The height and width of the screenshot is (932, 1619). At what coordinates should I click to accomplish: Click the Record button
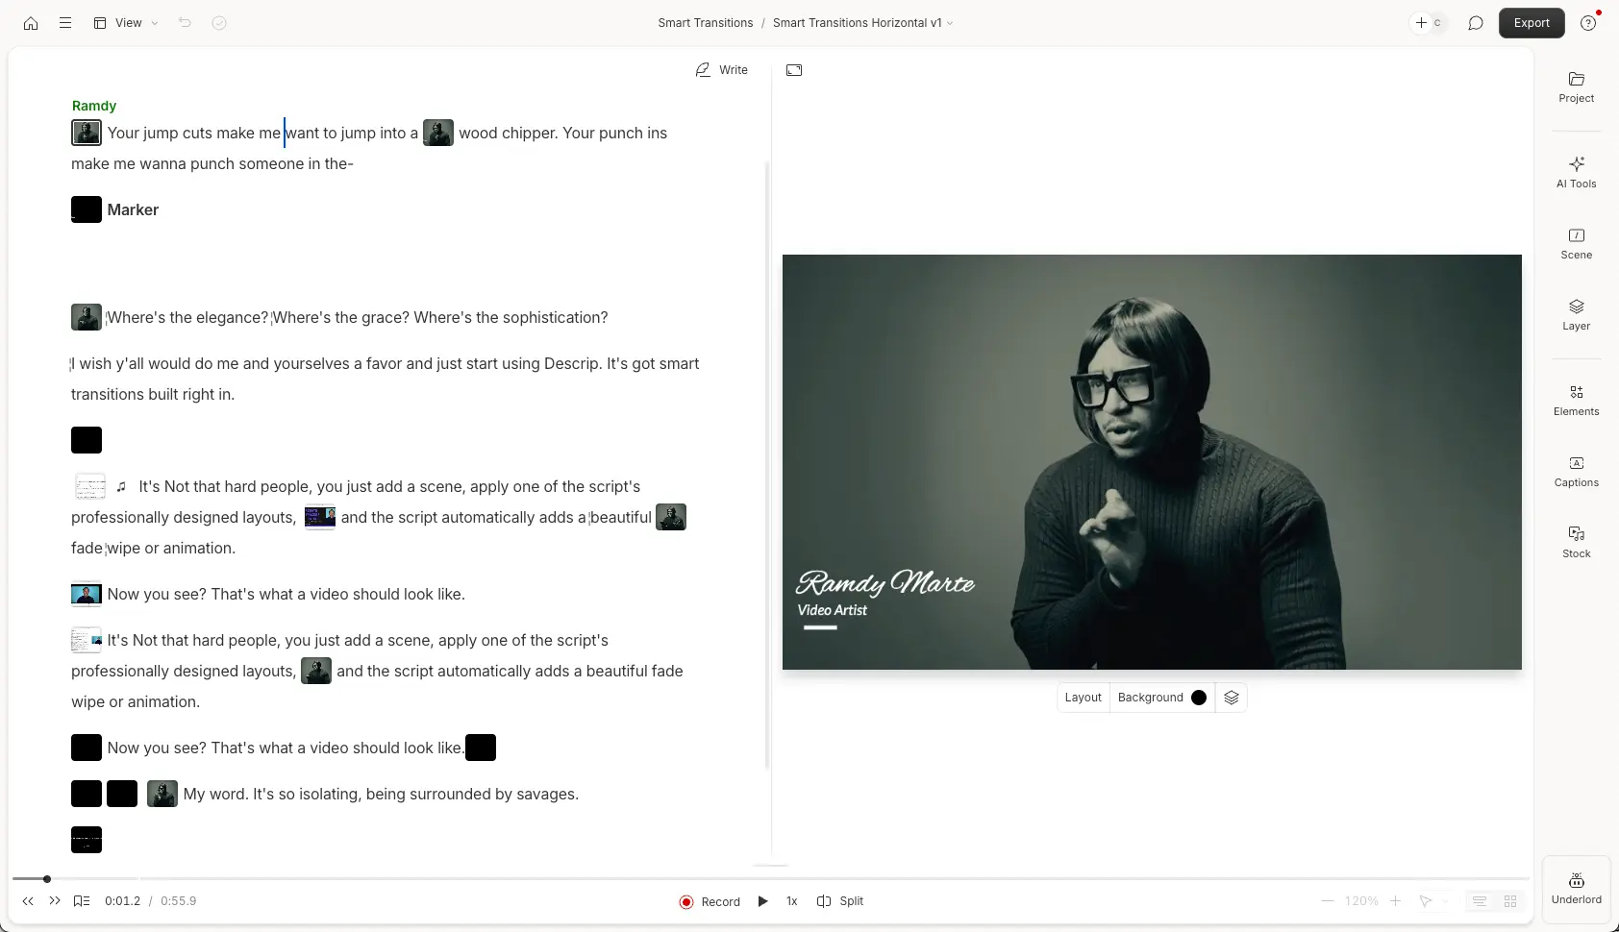pos(710,901)
